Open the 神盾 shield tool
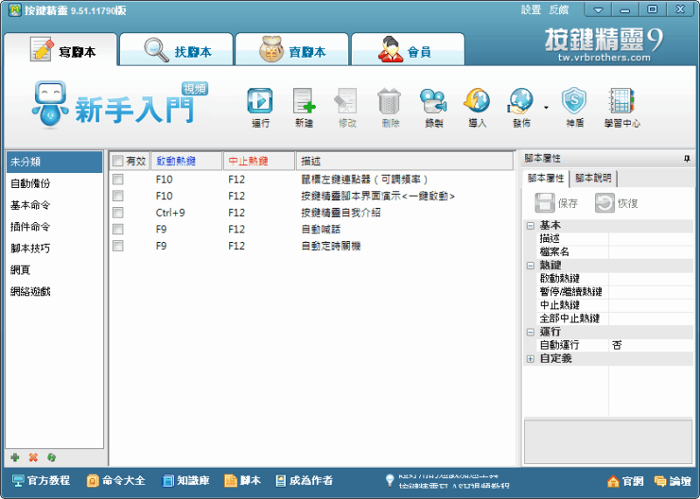Viewport: 700px width, 499px height. coord(575,107)
